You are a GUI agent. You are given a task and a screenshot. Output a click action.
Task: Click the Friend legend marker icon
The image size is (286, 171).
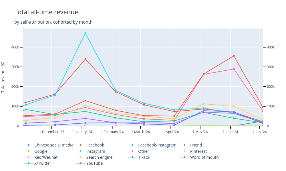click(185, 145)
